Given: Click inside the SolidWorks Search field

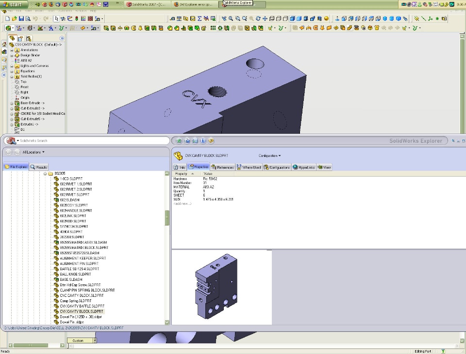Looking at the screenshot, I should point(94,140).
